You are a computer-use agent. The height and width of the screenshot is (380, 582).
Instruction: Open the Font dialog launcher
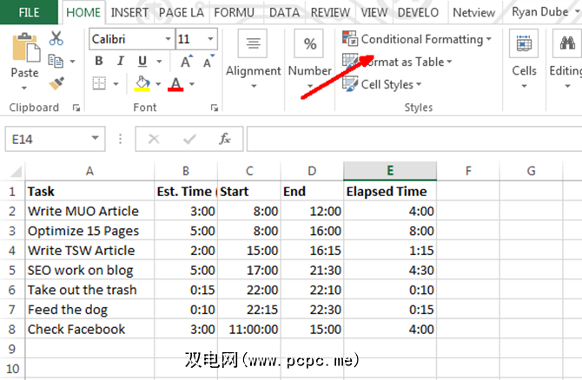[215, 108]
